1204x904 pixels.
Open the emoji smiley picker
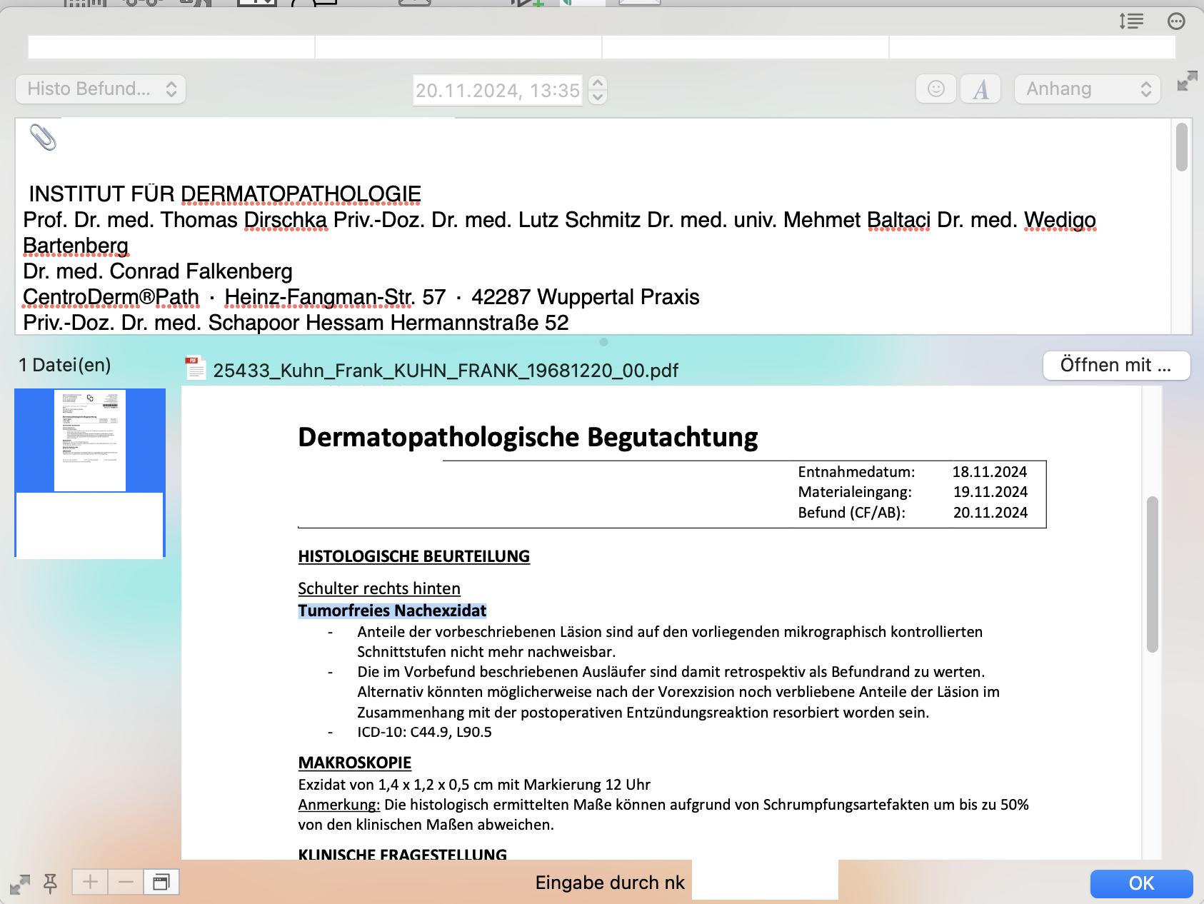pyautogui.click(x=935, y=89)
